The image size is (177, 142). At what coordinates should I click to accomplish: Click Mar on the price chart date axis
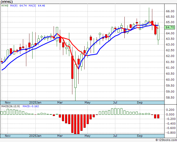(x=60, y=102)
